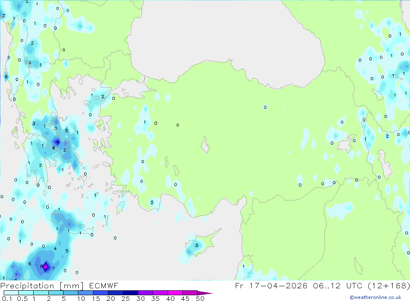Click the 0.1–0.5 mm lightest cyan legend swatch
410x301 pixels.
(x=11, y=293)
